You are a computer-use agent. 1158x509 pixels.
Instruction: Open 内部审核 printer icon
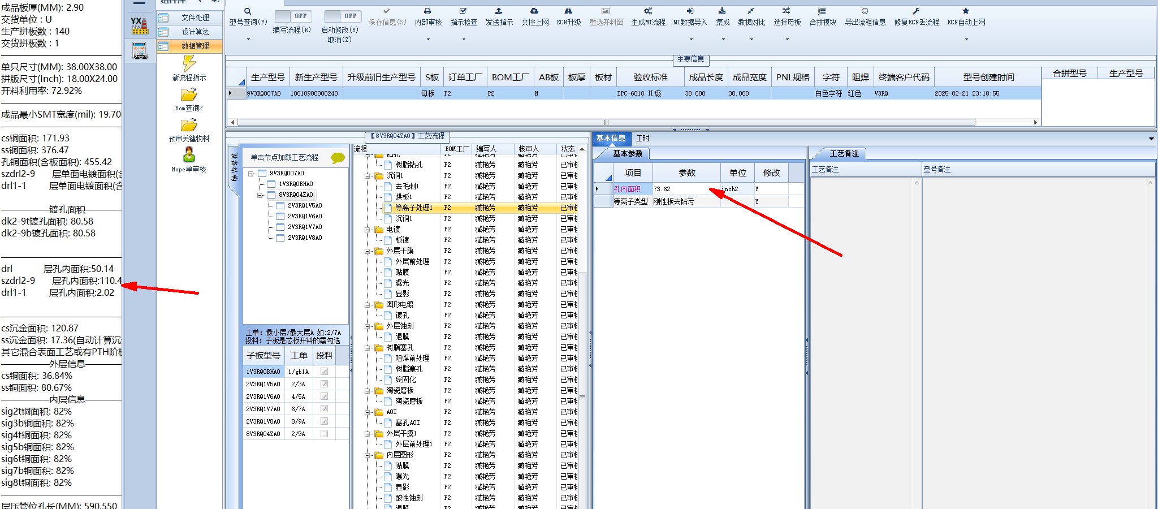427,11
